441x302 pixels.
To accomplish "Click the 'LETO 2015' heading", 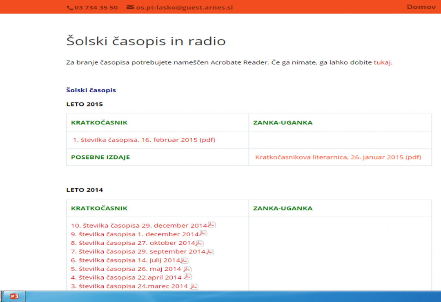I will coord(85,104).
